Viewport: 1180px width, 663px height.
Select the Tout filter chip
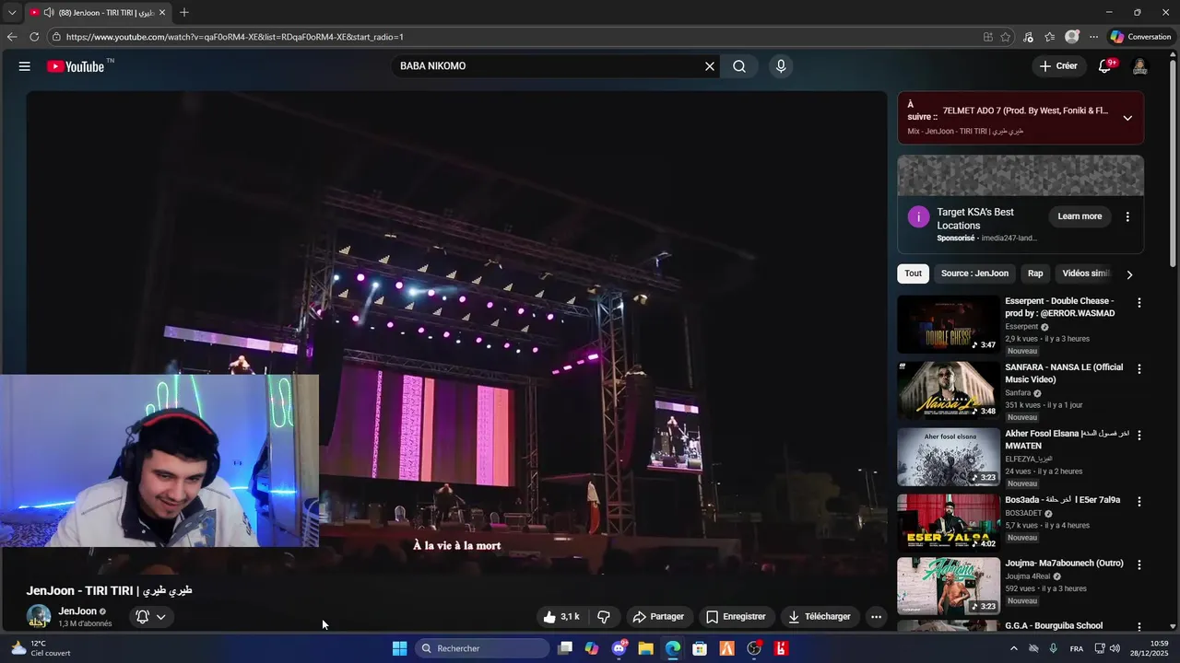click(x=913, y=273)
